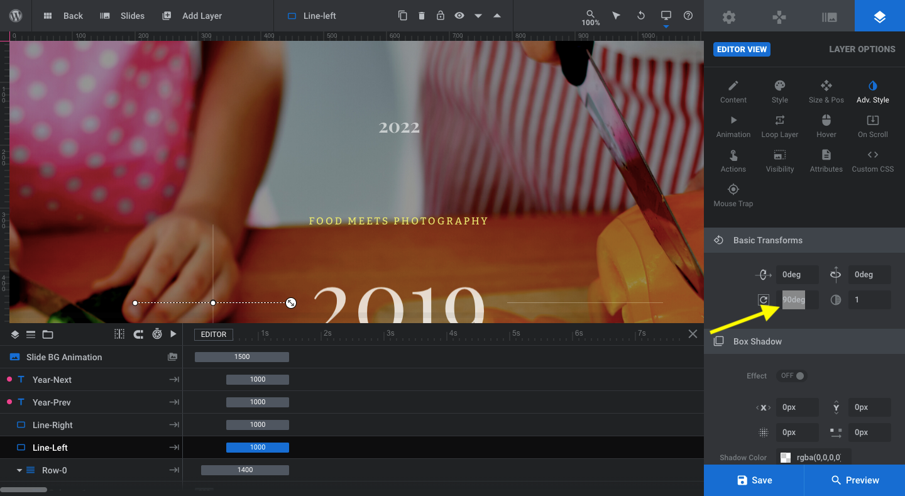Screen dimensions: 905x496
Task: Click the Line-Left 1000 timeline bar
Action: [258, 448]
